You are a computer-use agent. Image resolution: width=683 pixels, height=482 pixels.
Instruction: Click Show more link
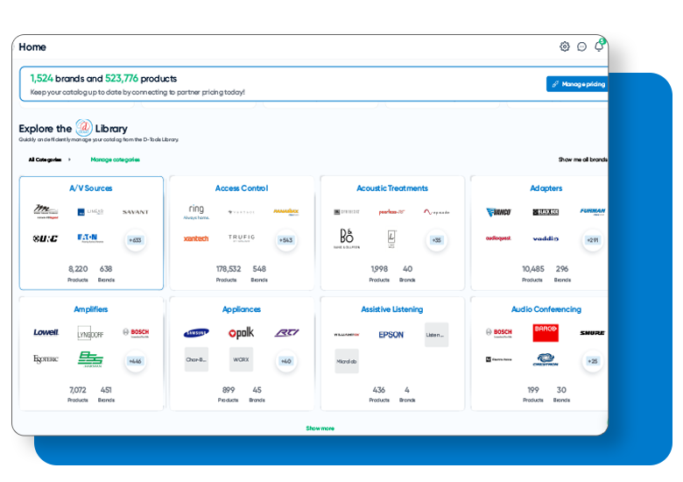pos(320,429)
